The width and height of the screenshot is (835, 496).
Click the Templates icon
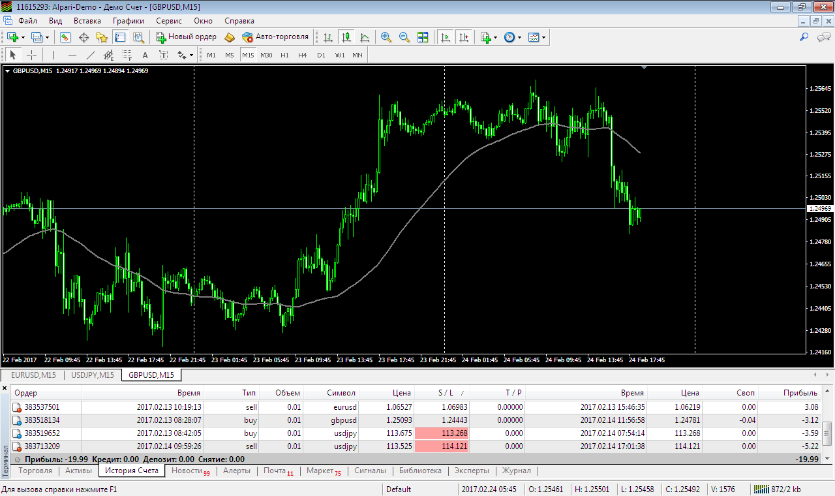coord(534,37)
